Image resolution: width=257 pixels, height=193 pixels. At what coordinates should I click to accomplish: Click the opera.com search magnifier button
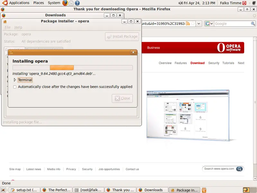point(239,169)
